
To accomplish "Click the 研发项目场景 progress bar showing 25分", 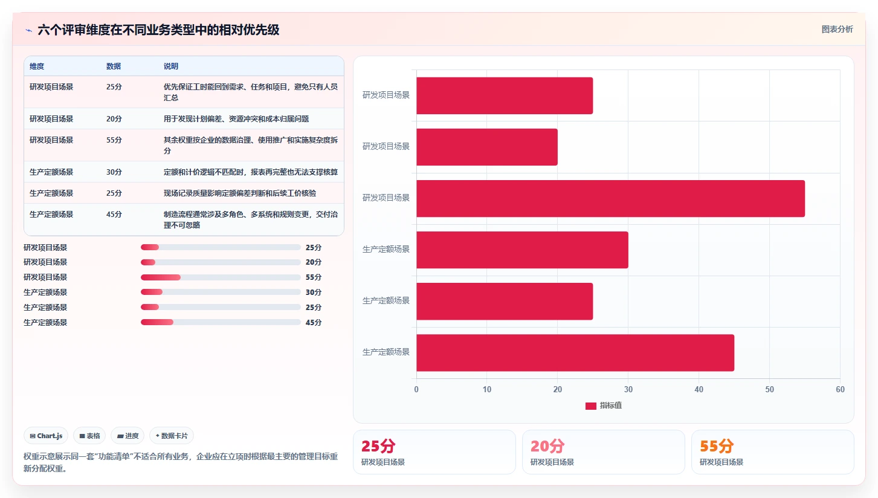I will point(221,247).
